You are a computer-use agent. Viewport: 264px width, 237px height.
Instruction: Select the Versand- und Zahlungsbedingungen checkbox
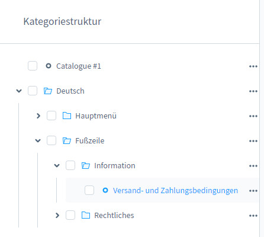point(89,190)
